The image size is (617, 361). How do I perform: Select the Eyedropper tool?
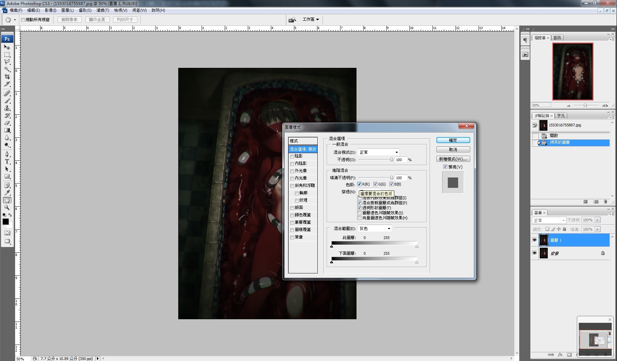pos(7,193)
